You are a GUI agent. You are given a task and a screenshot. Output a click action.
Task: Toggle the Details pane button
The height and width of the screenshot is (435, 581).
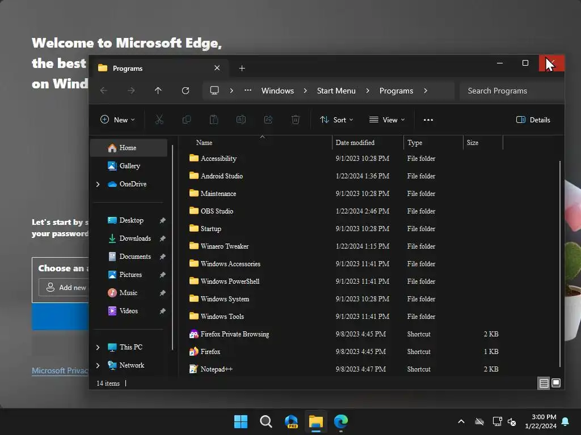(533, 120)
